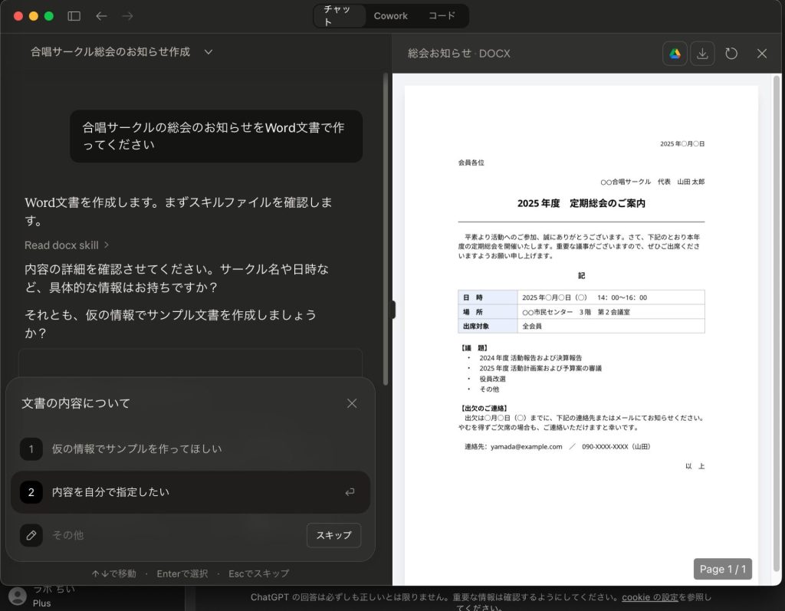Click the 2024年度 活動報告および決算報告 bullet
This screenshot has height=611, width=785.
click(x=530, y=358)
